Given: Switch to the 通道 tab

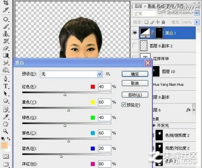Looking at the screenshot, I should (151, 6).
